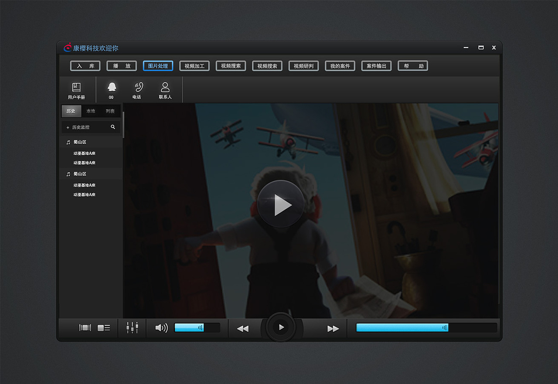
Task: Switch to the filmstrip view icon
Action: [x=85, y=328]
